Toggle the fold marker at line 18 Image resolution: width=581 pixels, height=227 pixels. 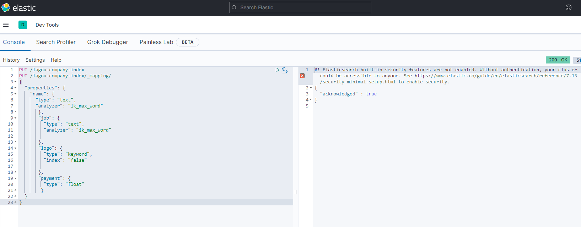pos(15,172)
